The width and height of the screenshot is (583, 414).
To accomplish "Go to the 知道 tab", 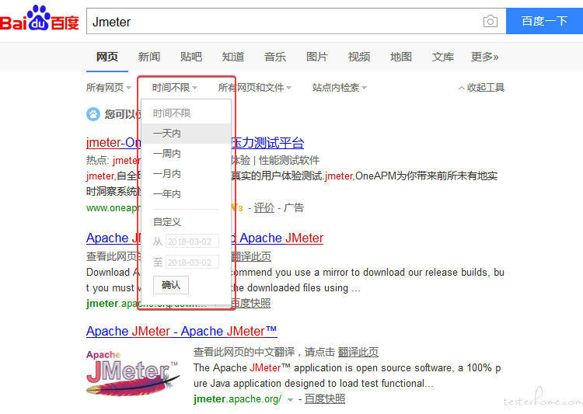I will pos(233,57).
